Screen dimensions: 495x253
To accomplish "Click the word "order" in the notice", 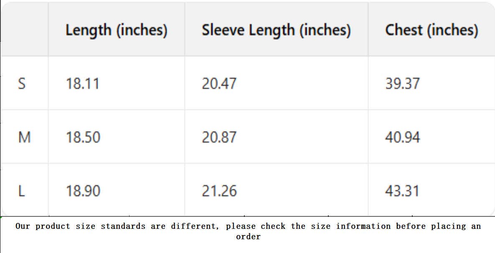I will click(x=248, y=237).
